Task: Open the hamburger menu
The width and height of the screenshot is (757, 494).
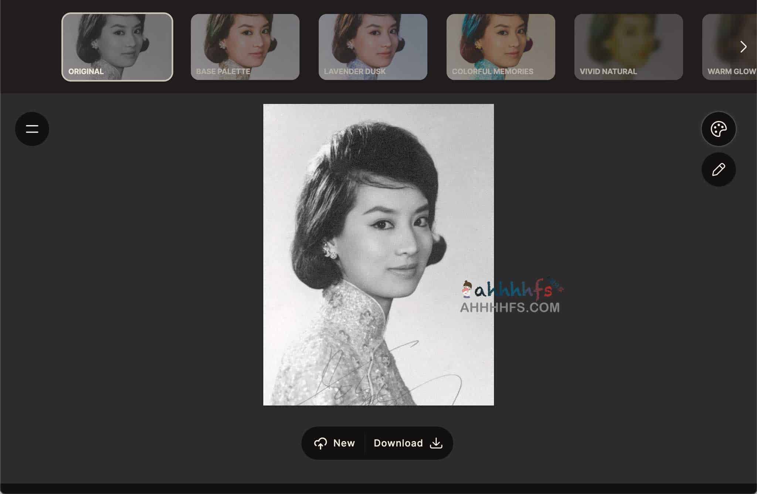Action: 32,129
